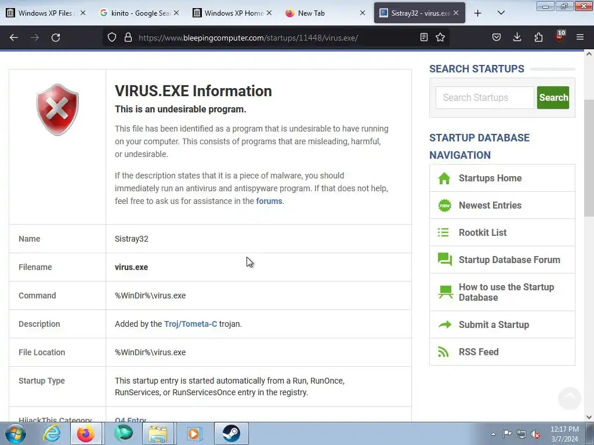Click the network tray icon
594x445 pixels.
[x=521, y=434]
